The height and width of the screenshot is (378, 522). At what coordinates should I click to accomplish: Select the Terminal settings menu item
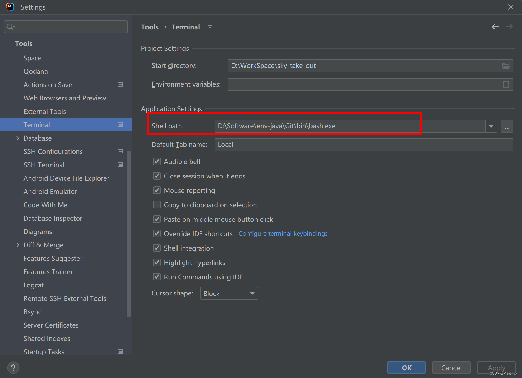[37, 124]
